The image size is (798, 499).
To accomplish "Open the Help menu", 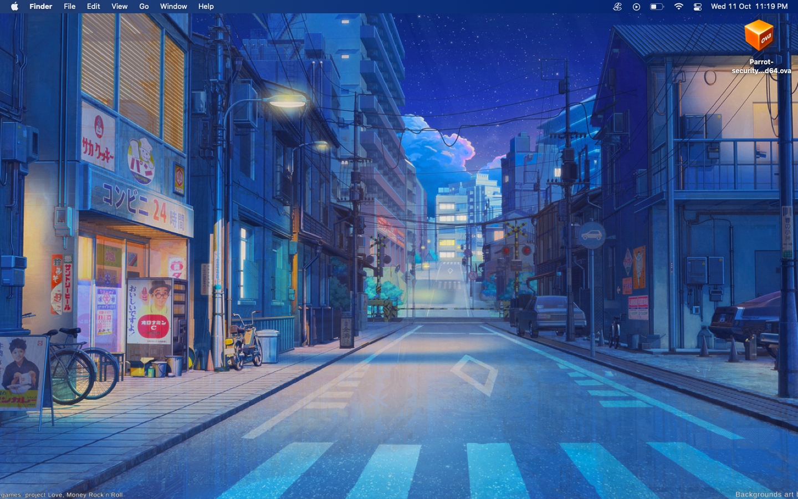I will [206, 7].
